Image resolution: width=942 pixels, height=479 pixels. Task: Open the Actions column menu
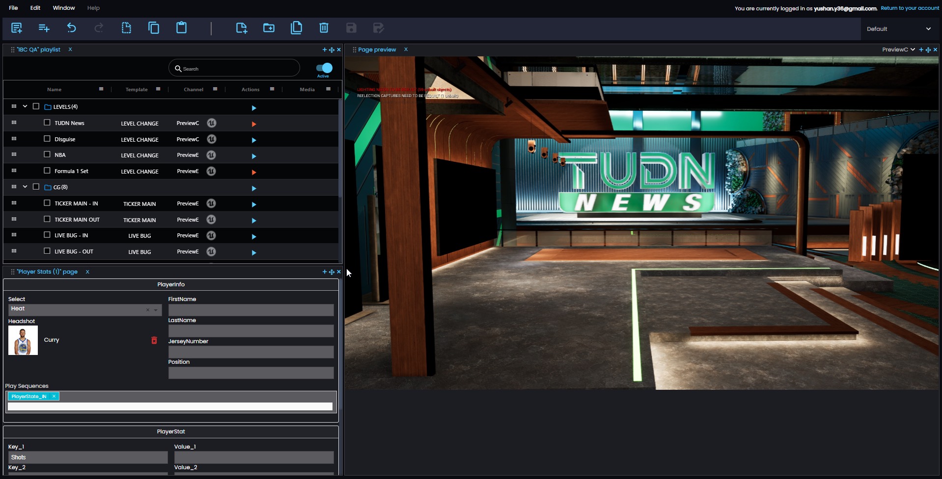tap(272, 89)
